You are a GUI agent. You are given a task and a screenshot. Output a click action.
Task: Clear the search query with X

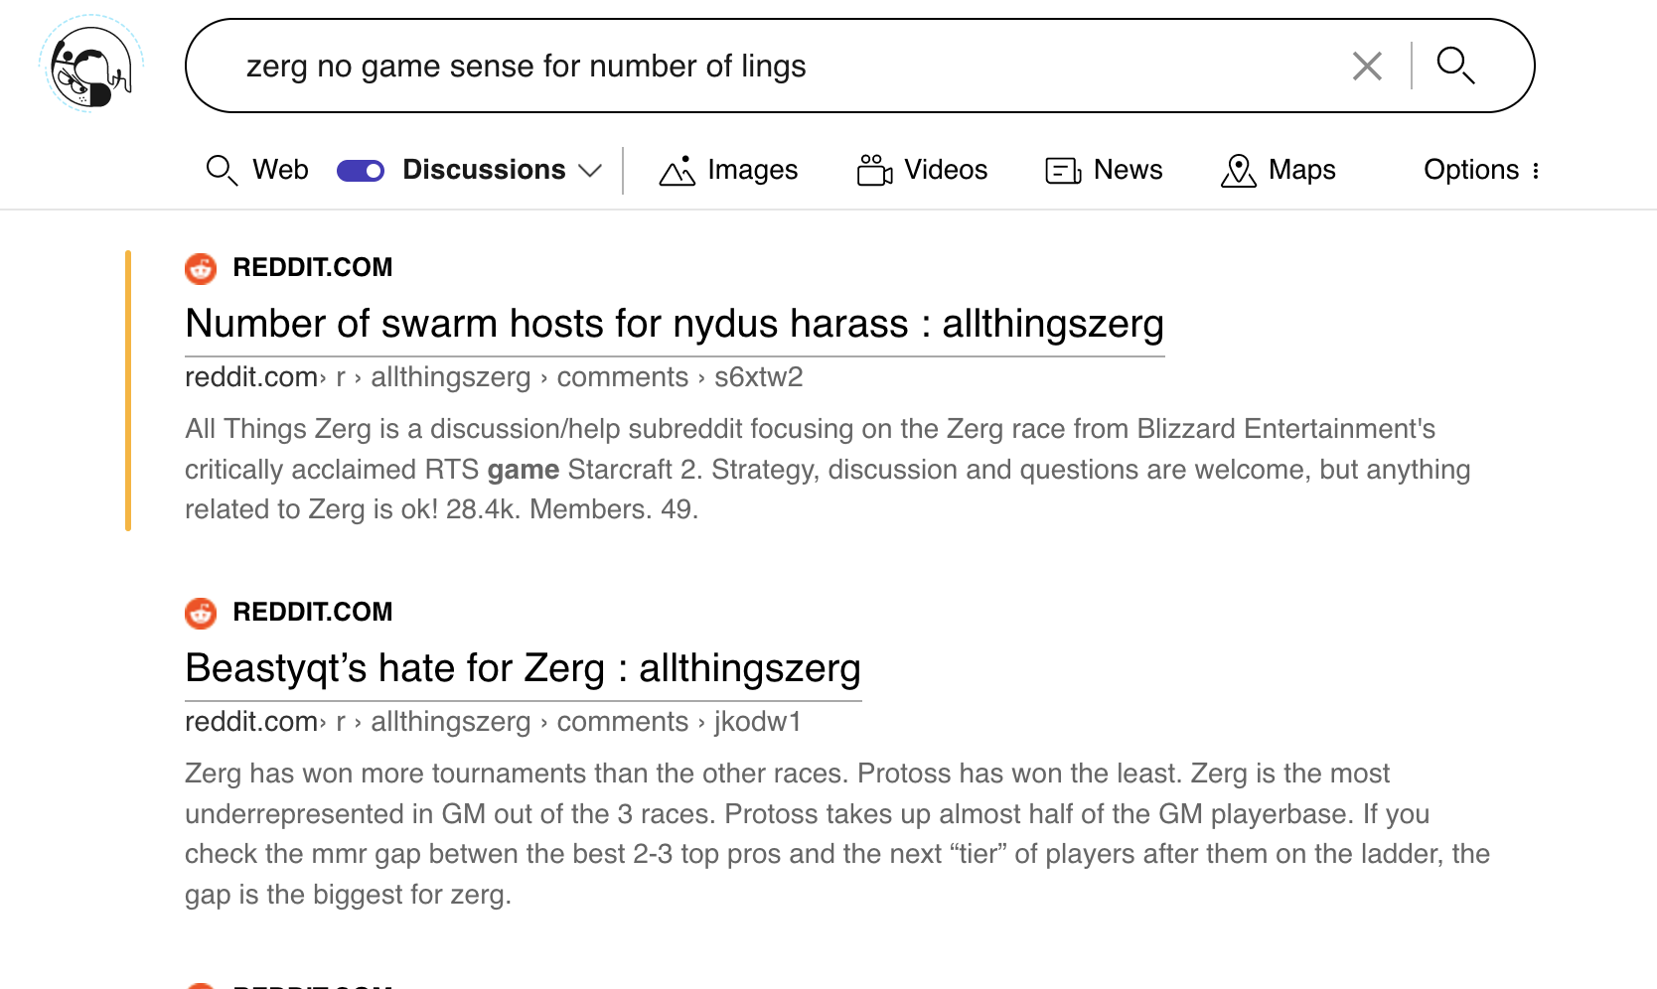1367,67
